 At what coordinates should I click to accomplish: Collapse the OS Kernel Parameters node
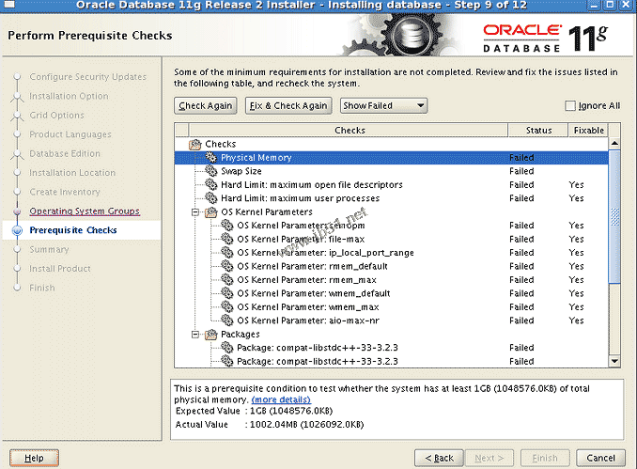pyautogui.click(x=195, y=212)
